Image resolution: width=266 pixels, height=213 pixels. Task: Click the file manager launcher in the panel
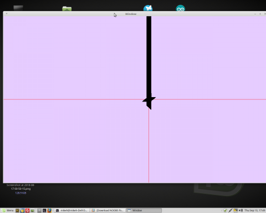[39, 210]
